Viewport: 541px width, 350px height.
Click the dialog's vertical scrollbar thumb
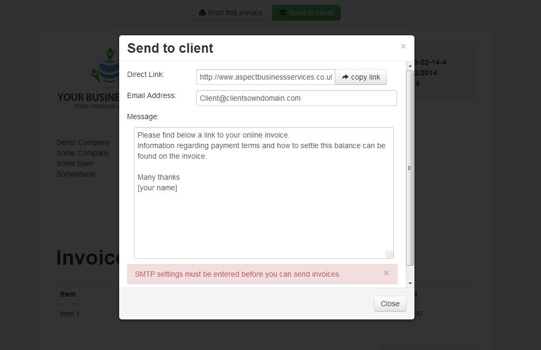(410, 168)
